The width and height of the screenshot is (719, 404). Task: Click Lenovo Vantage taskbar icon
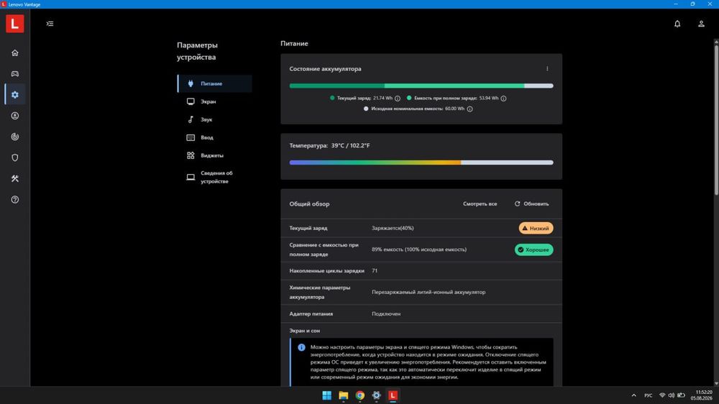393,395
